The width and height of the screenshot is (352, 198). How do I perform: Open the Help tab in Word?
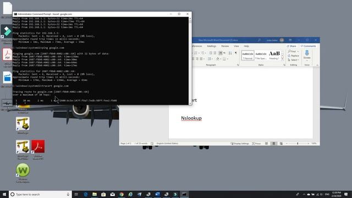click(x=246, y=46)
